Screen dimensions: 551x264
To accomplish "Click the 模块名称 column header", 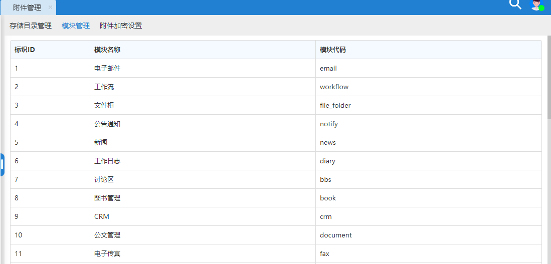I will (203, 50).
